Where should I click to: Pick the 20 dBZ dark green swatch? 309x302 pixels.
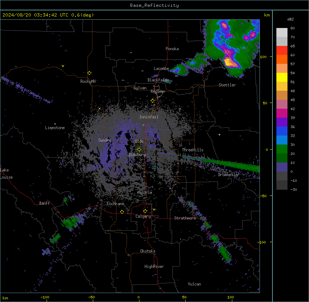[282, 158]
